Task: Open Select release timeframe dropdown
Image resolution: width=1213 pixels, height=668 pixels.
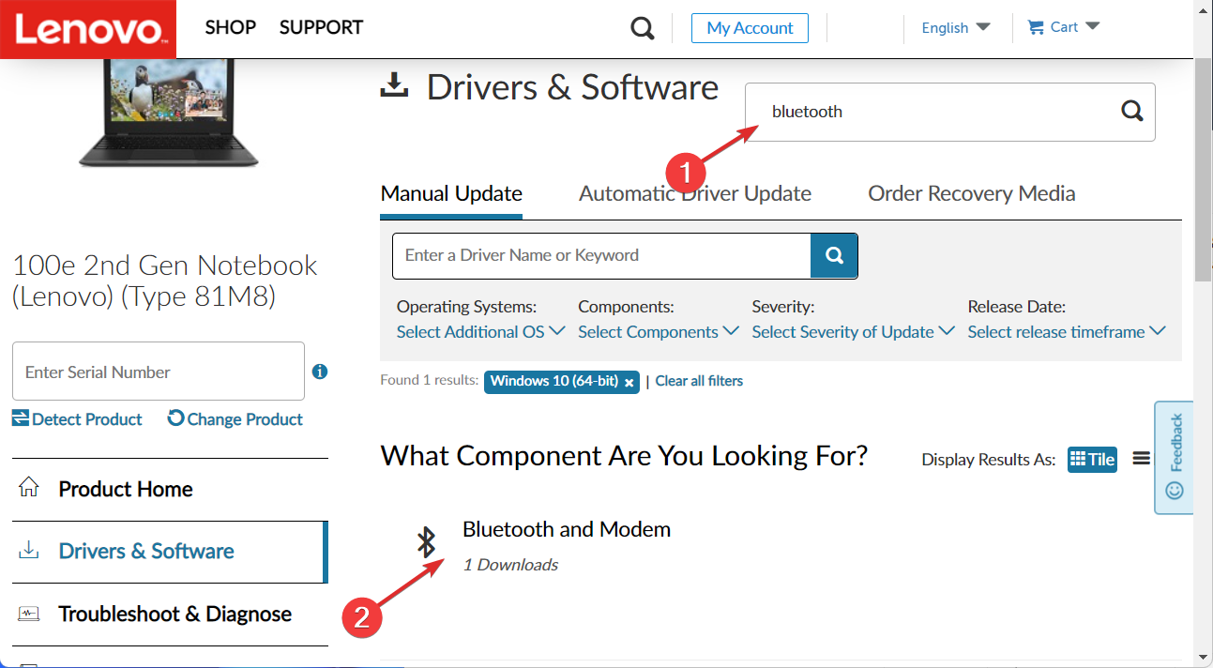Action: [x=1066, y=332]
